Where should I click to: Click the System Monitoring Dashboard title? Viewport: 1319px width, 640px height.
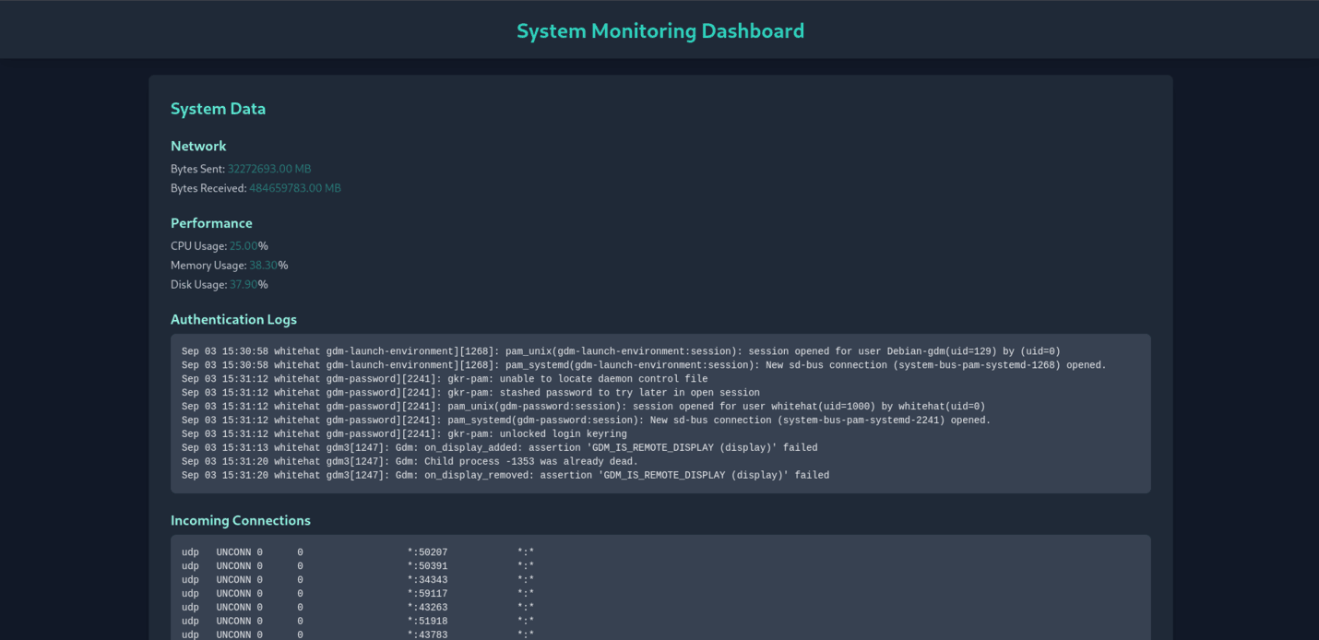(x=659, y=30)
